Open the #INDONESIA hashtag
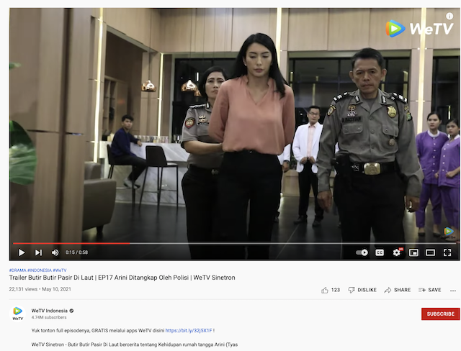Screen dimensions: 461x351 pos(40,270)
